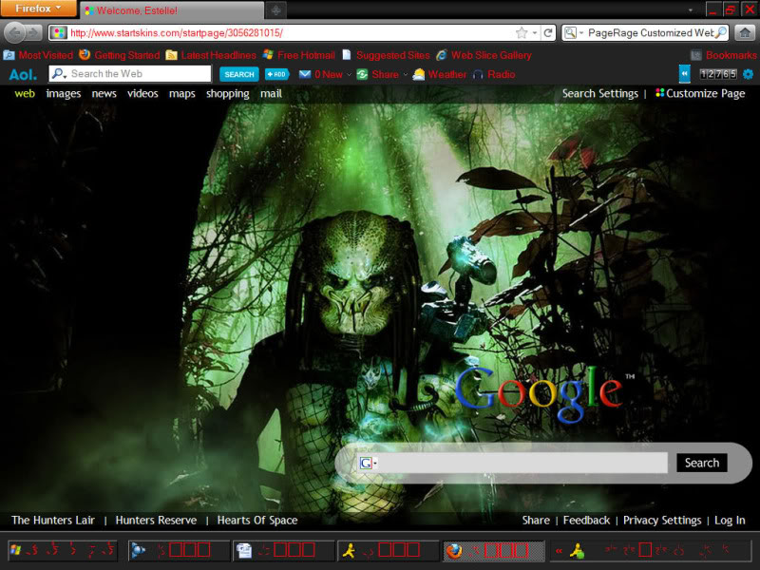Select the shopping search tab
This screenshot has width=760, height=570.
coord(228,93)
